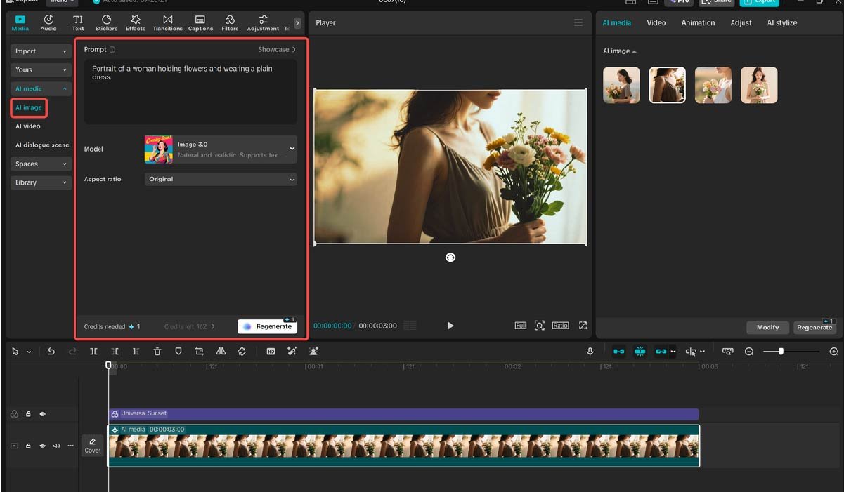This screenshot has height=492, width=844.
Task: Toggle the main track magnet
Action: [x=619, y=352]
